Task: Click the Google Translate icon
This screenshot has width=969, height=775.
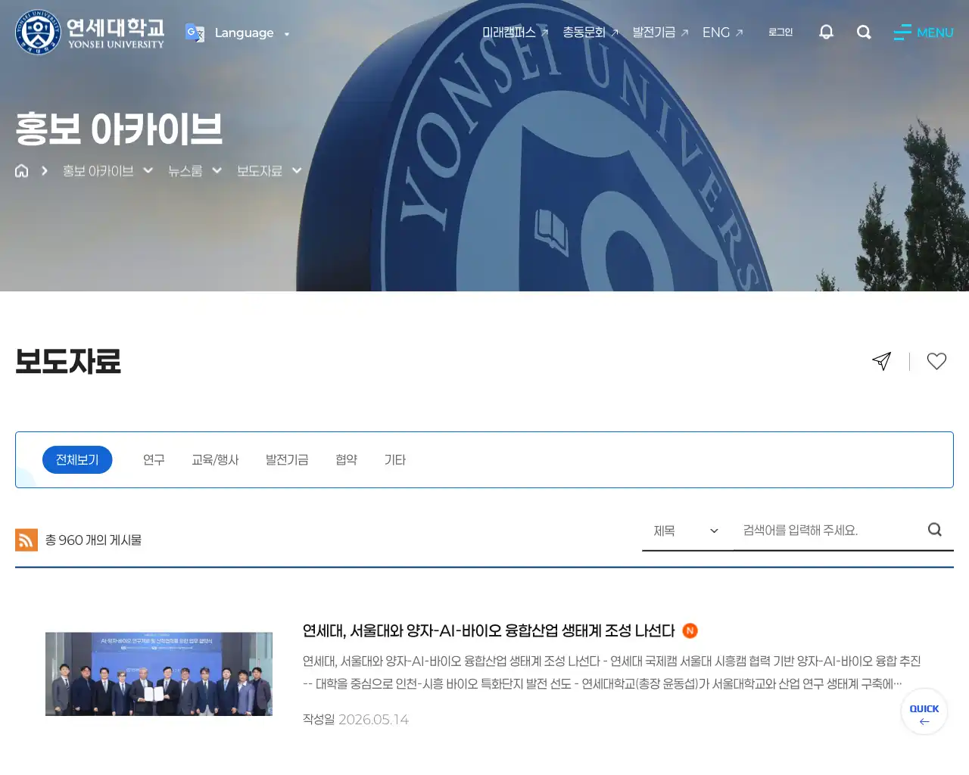Action: pyautogui.click(x=195, y=33)
